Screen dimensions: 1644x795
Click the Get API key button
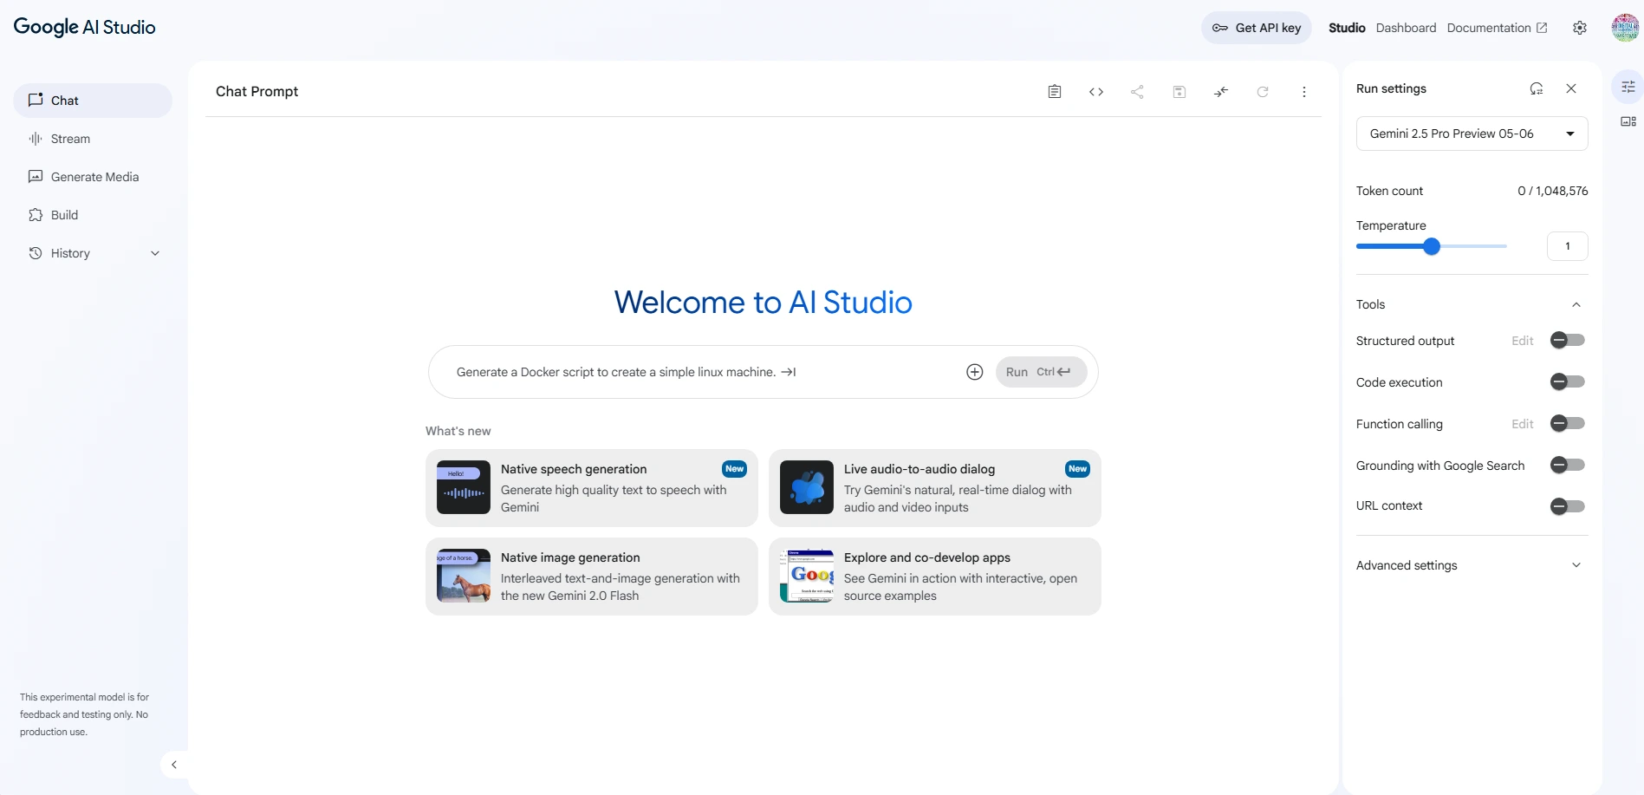[x=1257, y=28]
